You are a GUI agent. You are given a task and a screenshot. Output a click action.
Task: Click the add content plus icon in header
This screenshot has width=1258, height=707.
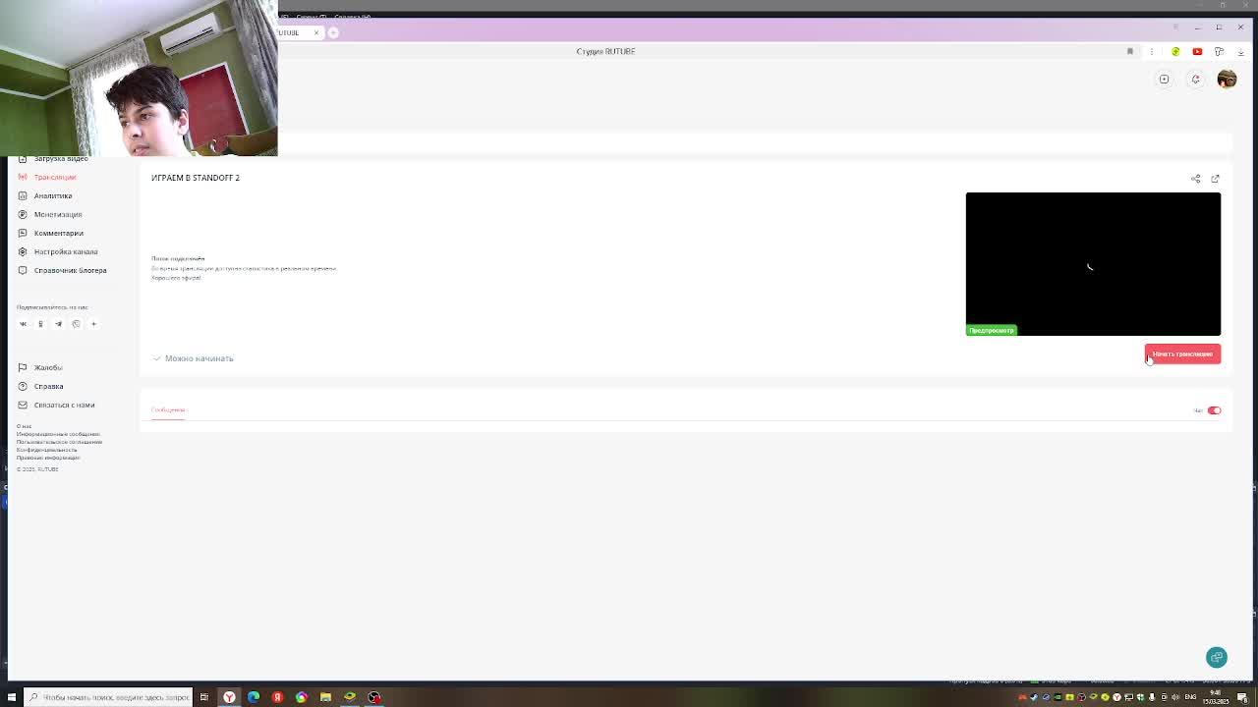[1164, 80]
